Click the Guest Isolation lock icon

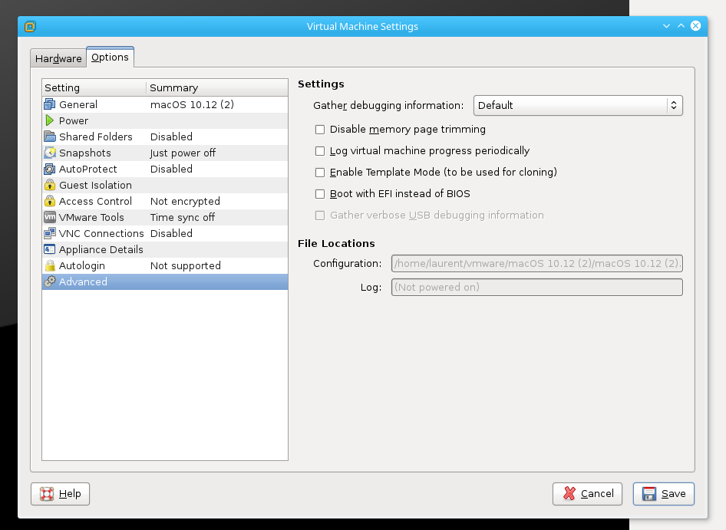click(50, 185)
